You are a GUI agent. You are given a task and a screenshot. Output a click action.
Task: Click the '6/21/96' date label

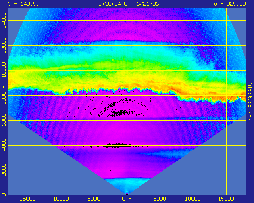coord(148,4)
